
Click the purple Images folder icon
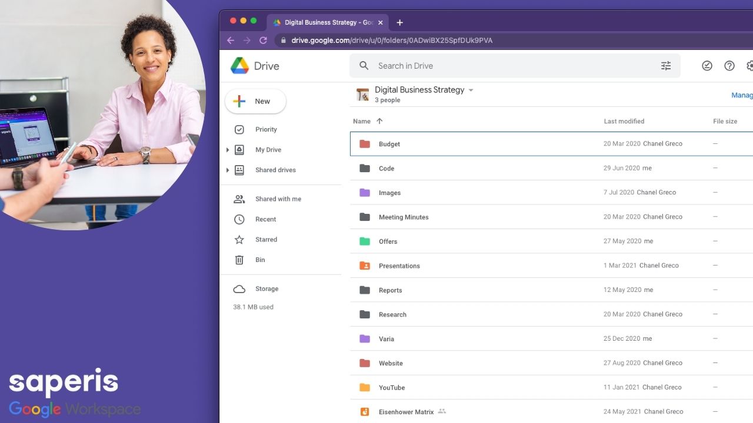coord(365,193)
